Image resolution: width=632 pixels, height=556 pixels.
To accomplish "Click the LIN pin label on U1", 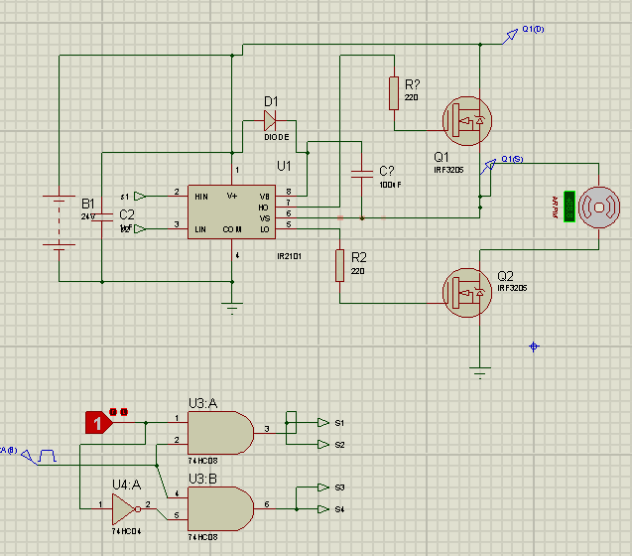I will 200,229.
